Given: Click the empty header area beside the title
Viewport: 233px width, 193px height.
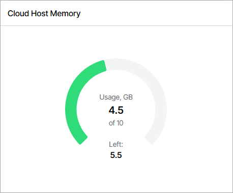Looking at the screenshot, I should click(x=156, y=13).
